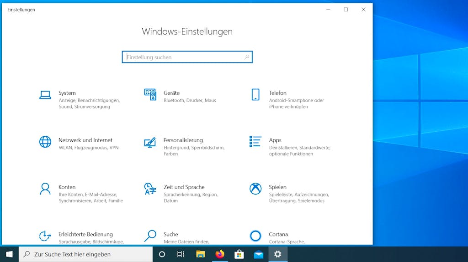
Task: Click 'Spracherkennung, Region, Datum' description
Action: (x=191, y=197)
